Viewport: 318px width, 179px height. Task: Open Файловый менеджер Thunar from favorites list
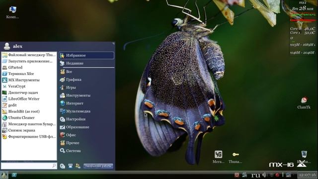(x=29, y=55)
